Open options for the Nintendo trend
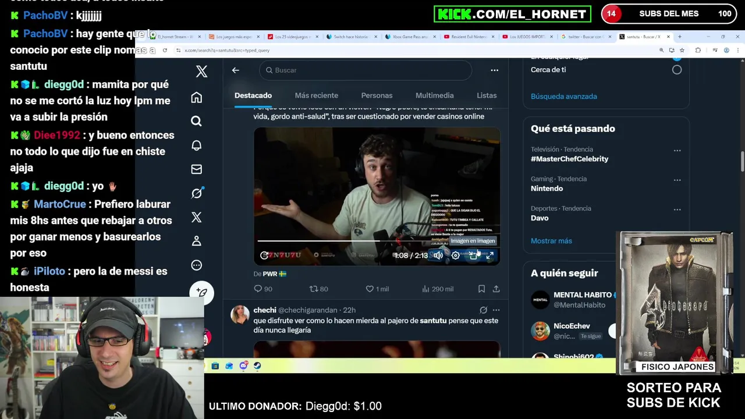The height and width of the screenshot is (419, 745). coord(677,180)
